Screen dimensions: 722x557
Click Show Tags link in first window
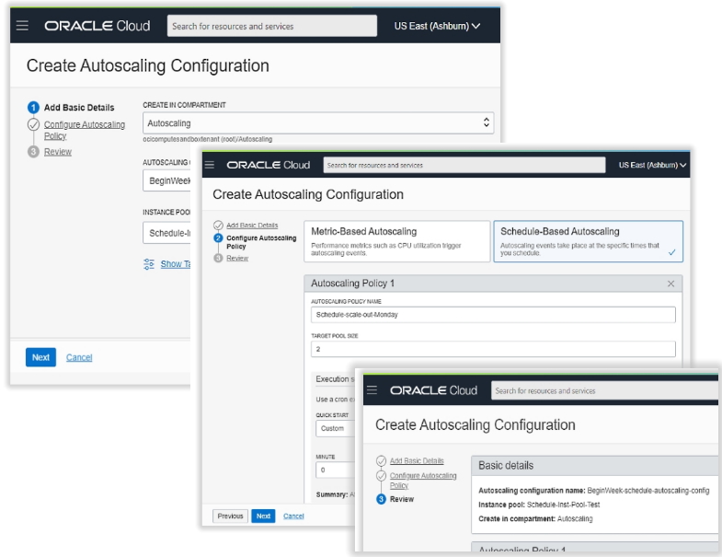tap(175, 264)
